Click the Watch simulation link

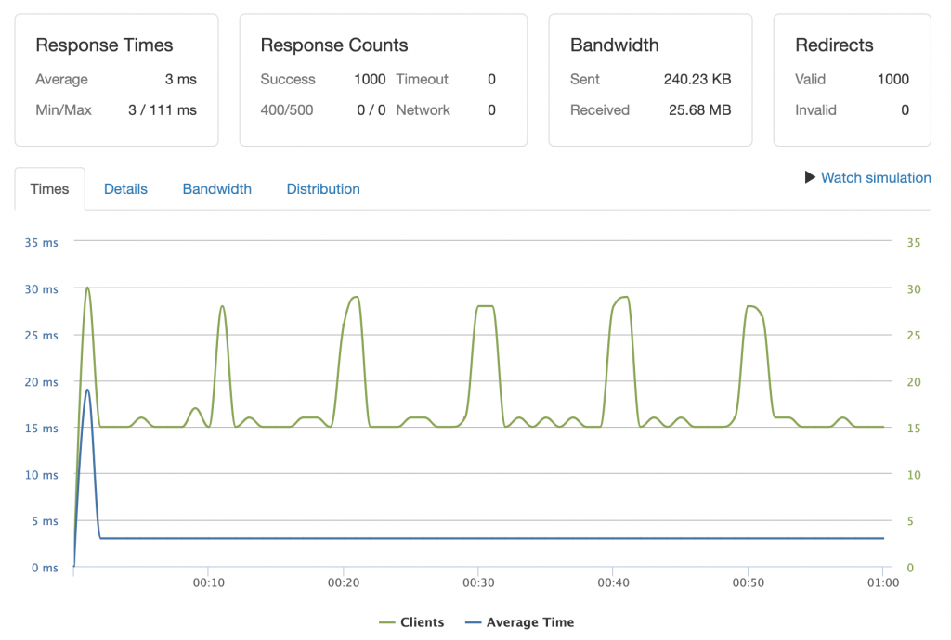click(876, 177)
